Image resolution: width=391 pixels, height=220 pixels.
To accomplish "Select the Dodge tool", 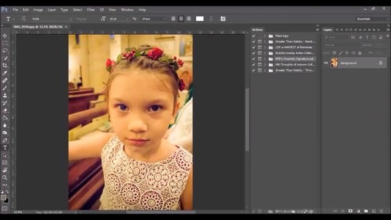I will (5, 133).
